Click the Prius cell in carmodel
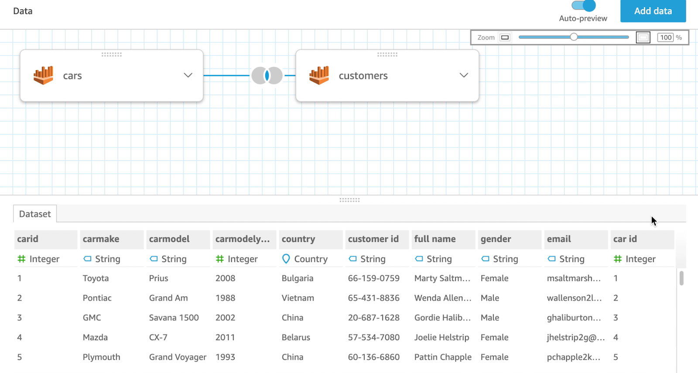The width and height of the screenshot is (698, 373). [x=159, y=278]
